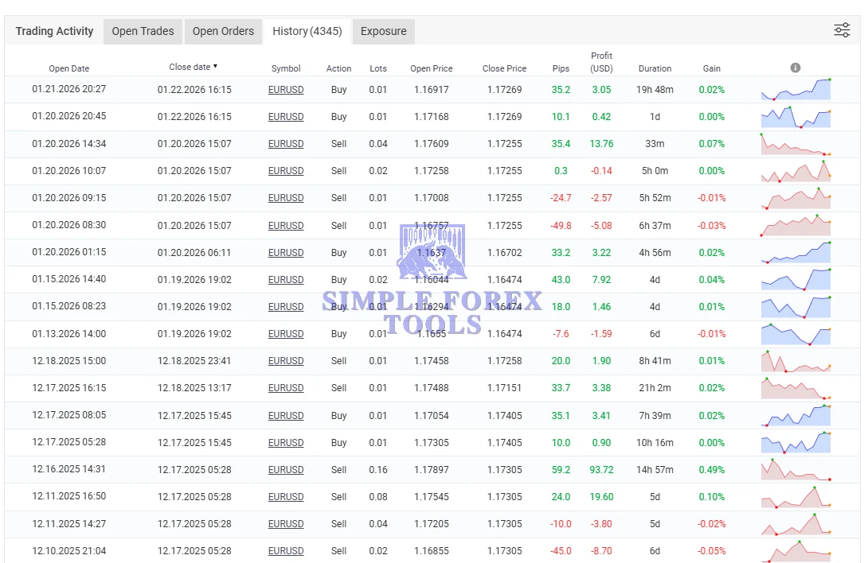Select the Exposure tab
This screenshot has height=563, width=864.
point(383,31)
